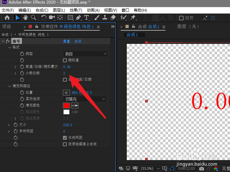Show hidden panels with double chevron
This screenshot has width=230, height=172.
pyautogui.click(x=113, y=26)
